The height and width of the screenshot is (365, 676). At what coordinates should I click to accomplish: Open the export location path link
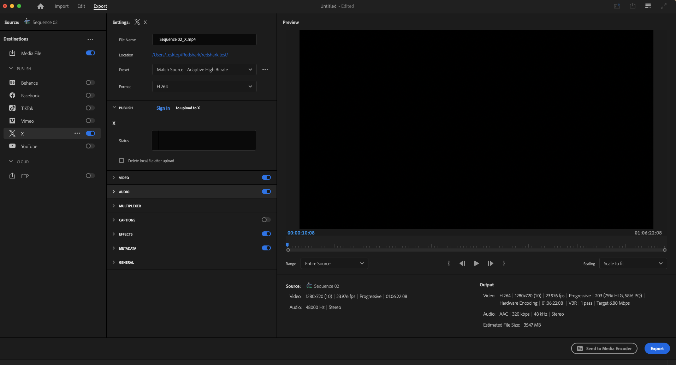coord(190,55)
